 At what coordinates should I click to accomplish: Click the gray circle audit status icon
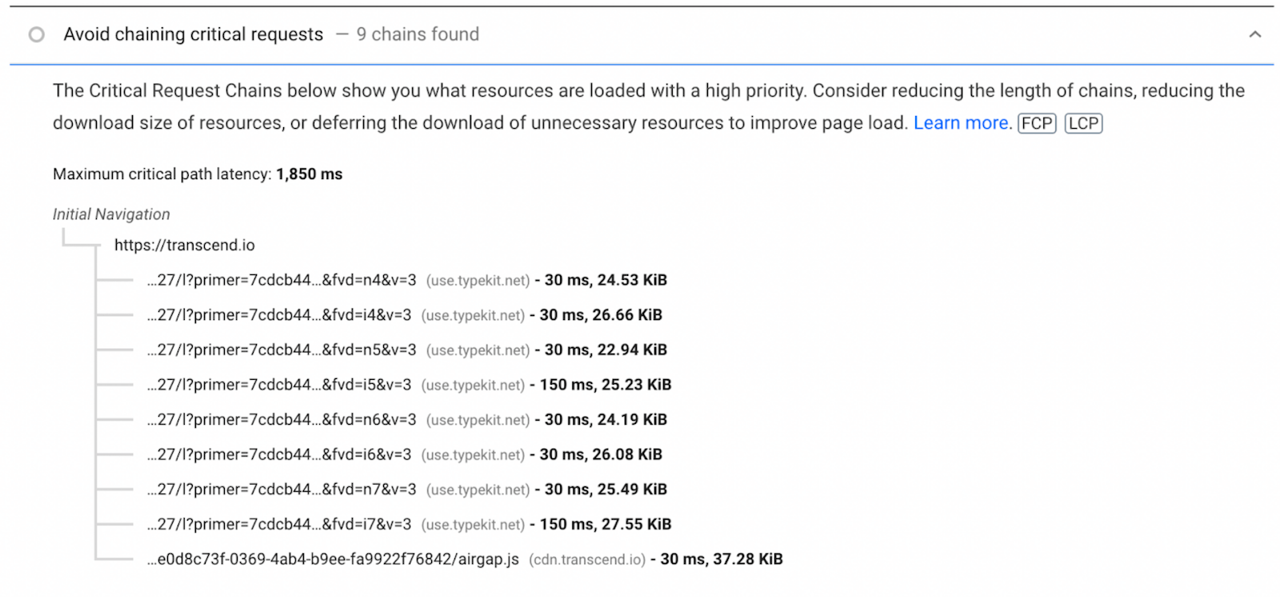(x=37, y=34)
